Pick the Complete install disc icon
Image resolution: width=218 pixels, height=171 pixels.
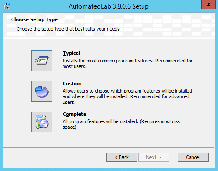click(x=42, y=122)
